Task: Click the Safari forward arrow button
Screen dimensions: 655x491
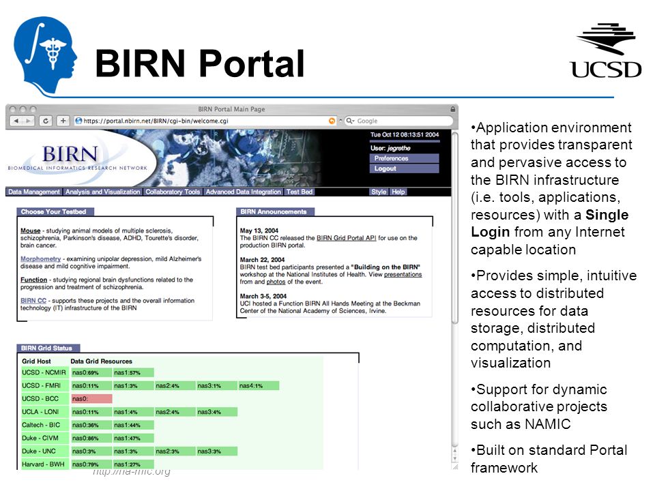Action: 27,121
